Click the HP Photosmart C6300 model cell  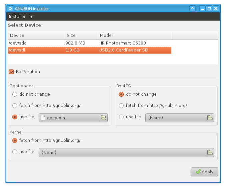coord(122,43)
